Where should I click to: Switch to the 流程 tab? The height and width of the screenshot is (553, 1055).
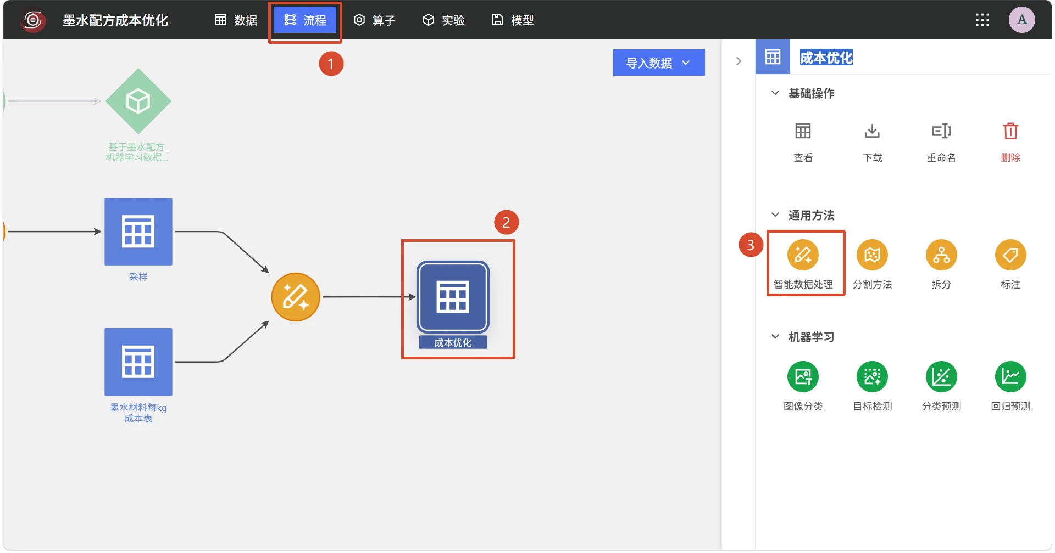tap(305, 20)
